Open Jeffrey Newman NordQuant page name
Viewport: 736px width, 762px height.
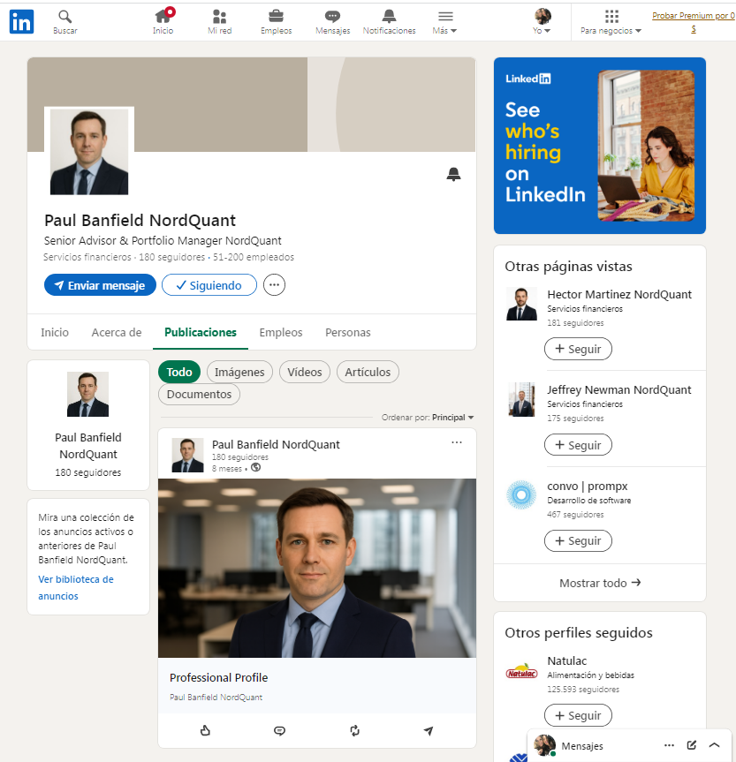(618, 389)
